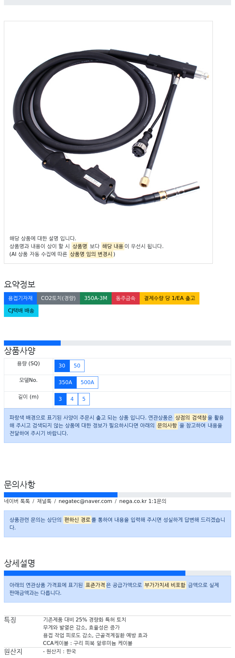The height and width of the screenshot is (658, 235).
Task: Select 4 meter length option
Action: point(72,399)
